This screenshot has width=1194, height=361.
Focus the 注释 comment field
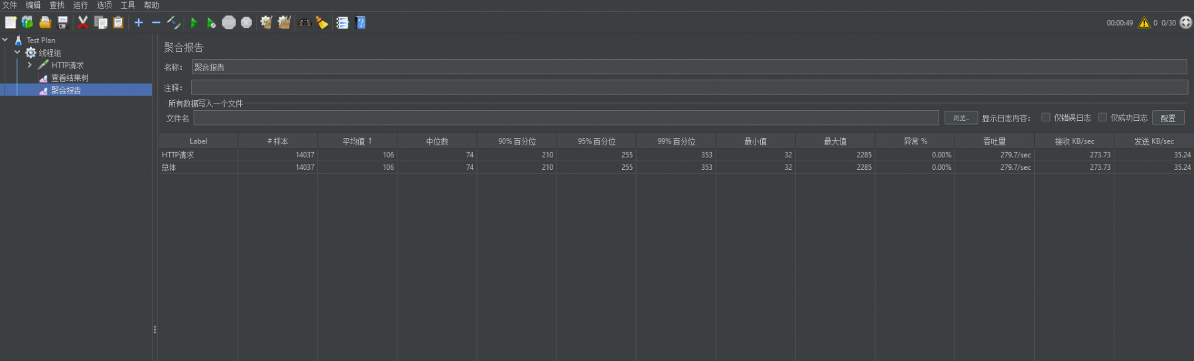[x=689, y=88]
